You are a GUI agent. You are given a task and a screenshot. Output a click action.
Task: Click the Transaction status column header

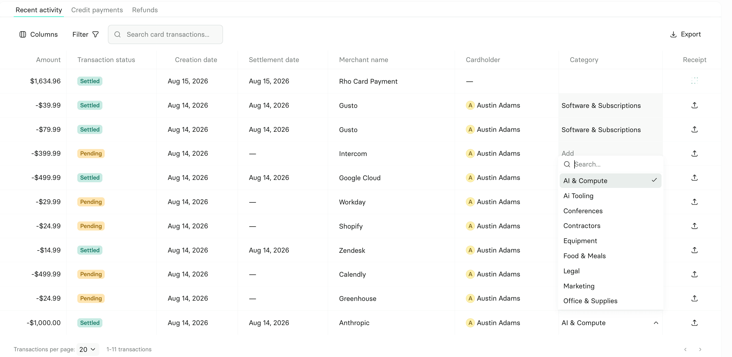coord(106,60)
